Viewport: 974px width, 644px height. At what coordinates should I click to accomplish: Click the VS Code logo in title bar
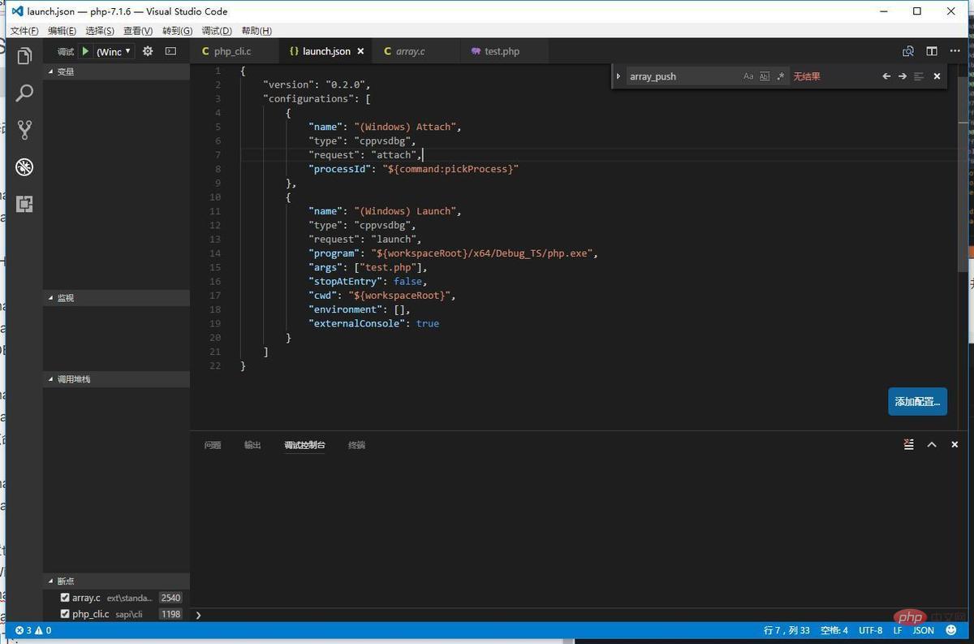pos(17,11)
